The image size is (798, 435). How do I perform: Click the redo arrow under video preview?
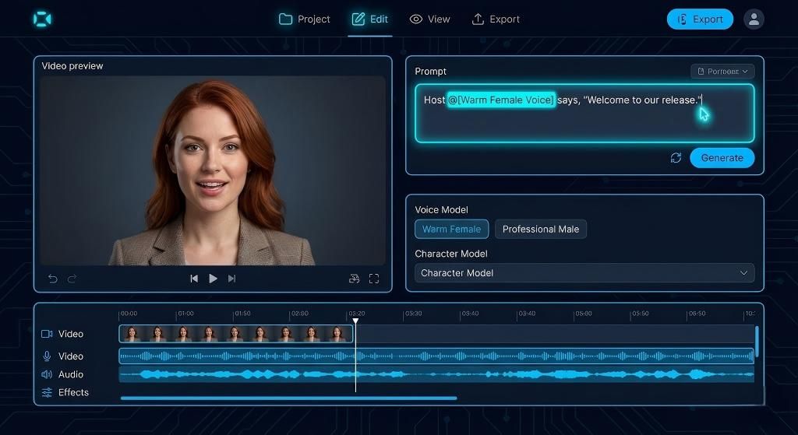tap(72, 279)
